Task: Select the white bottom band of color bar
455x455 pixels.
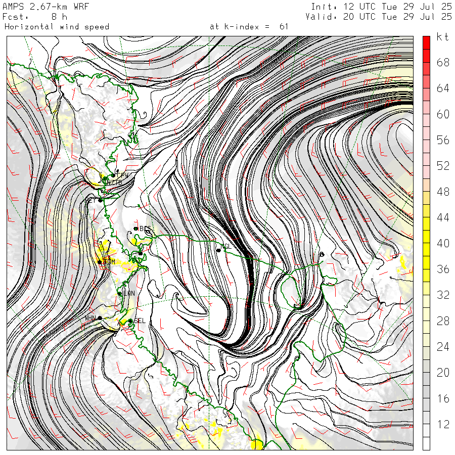Action: [x=426, y=443]
